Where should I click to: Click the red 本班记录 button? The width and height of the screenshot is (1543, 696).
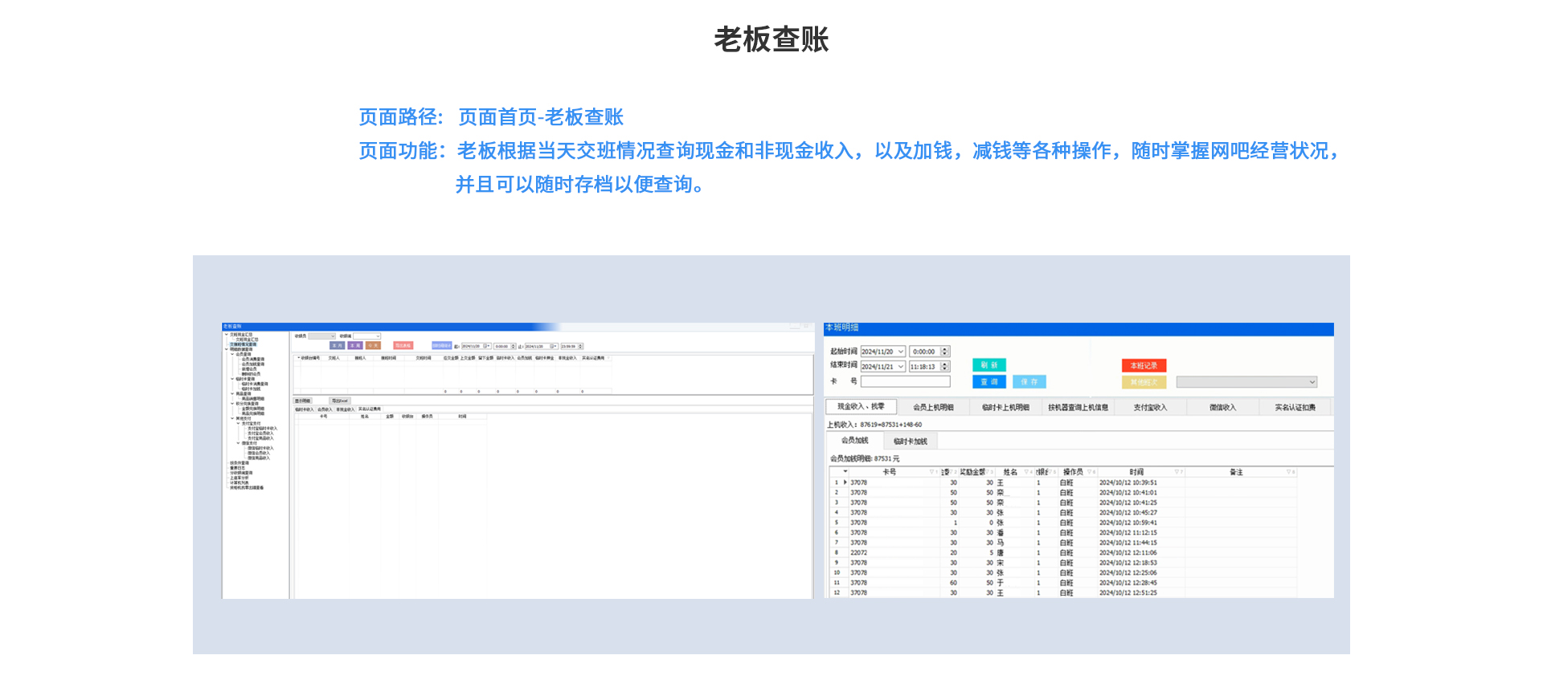1144,365
